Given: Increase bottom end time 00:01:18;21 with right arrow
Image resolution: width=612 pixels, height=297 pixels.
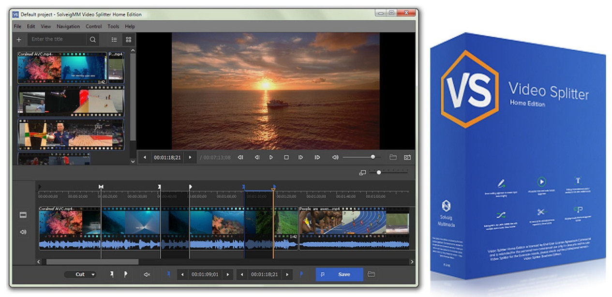Looking at the screenshot, I should click(287, 274).
